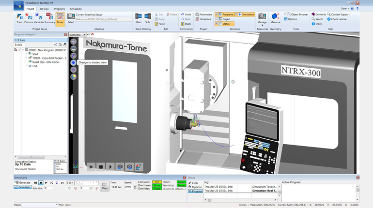Click the Generate button
This screenshot has width=373, height=208.
tap(23, 182)
